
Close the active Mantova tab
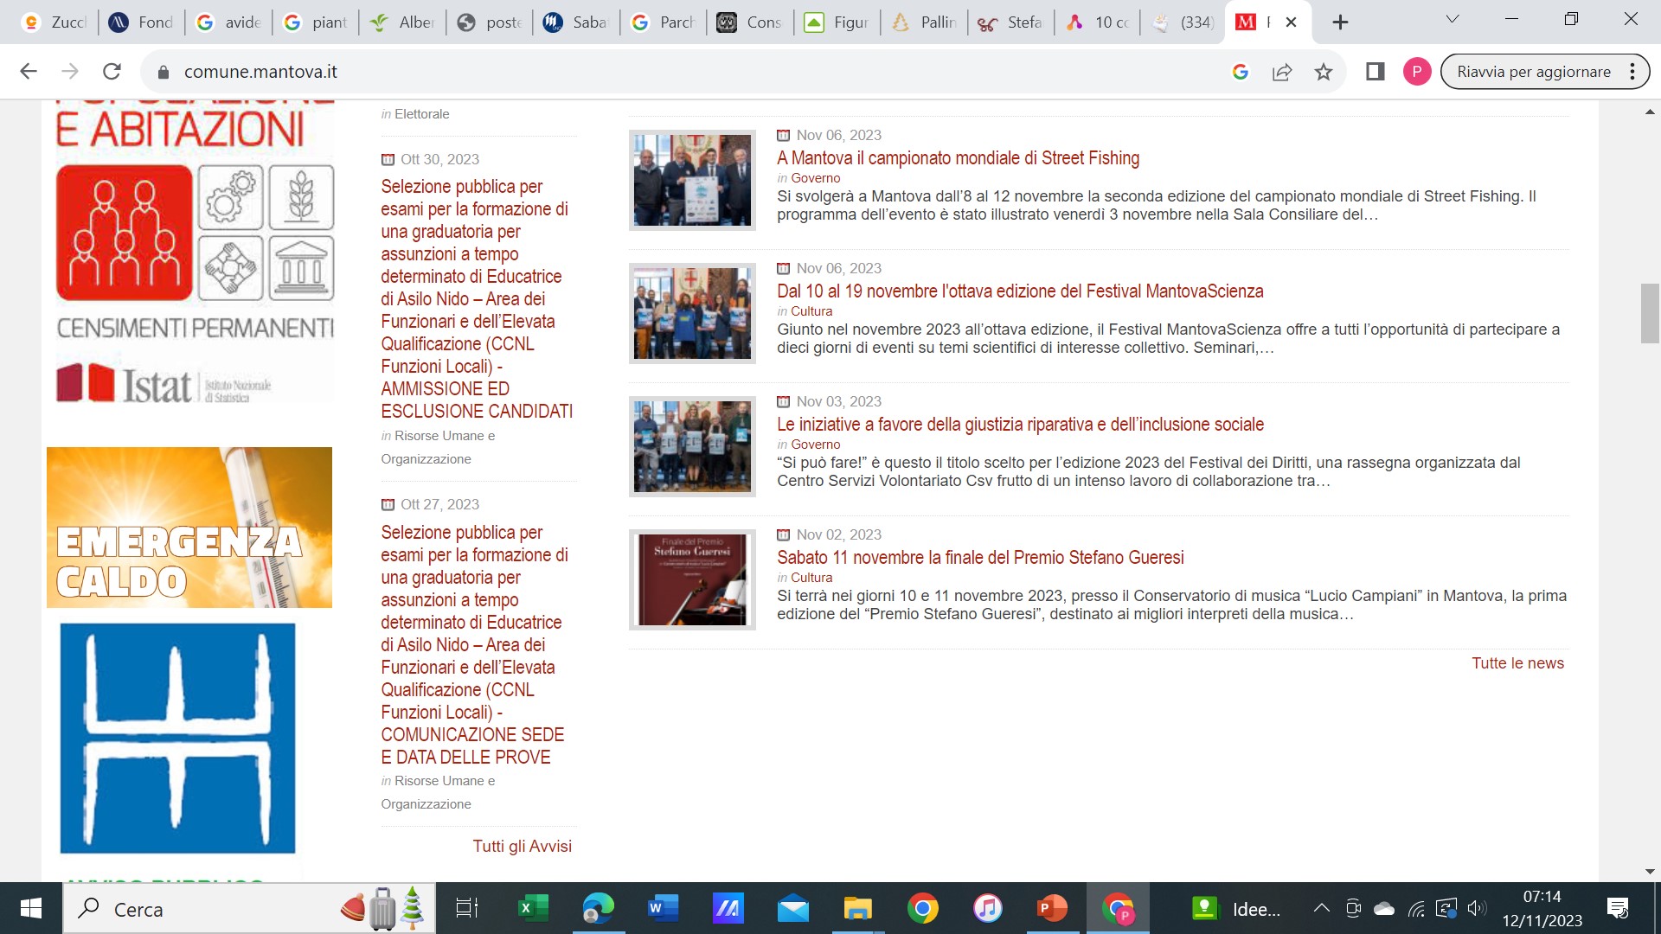1291,22
